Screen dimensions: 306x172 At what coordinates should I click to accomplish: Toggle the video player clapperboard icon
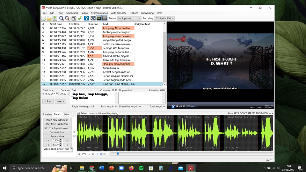point(105,18)
